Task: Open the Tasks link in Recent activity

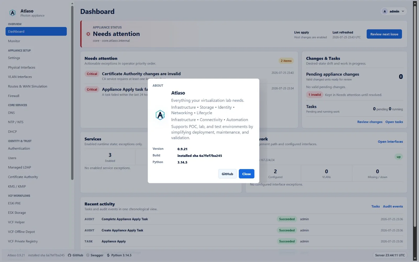Action: pyautogui.click(x=376, y=206)
